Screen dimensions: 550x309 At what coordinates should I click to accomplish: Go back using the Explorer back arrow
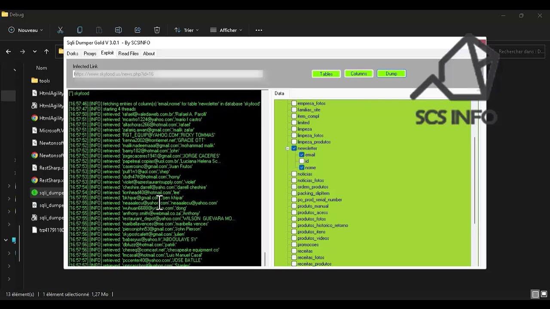[x=9, y=51]
